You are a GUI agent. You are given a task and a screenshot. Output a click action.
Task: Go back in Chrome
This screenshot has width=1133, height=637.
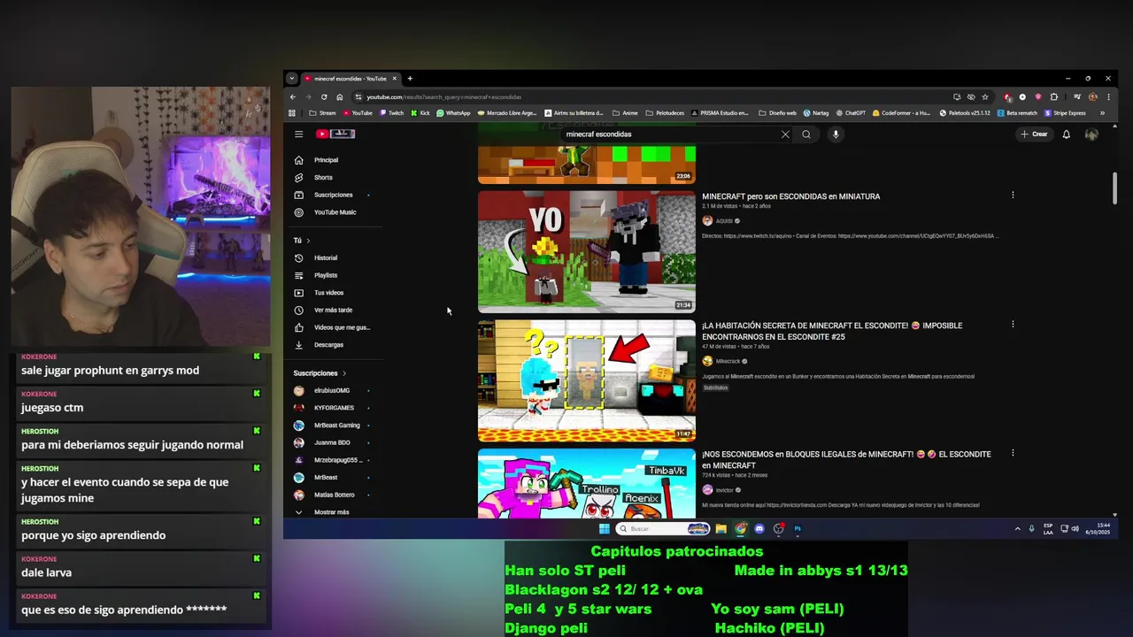pyautogui.click(x=293, y=97)
